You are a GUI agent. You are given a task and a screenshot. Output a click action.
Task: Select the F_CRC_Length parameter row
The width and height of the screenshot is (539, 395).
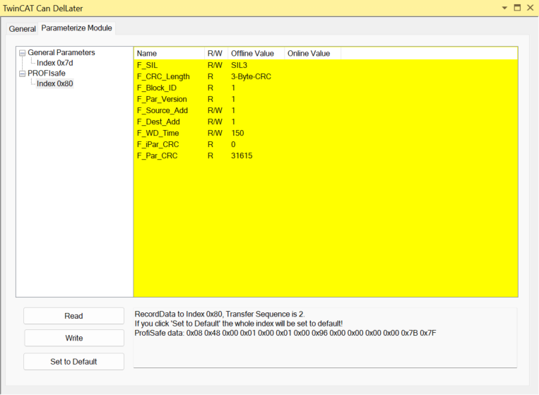coord(326,76)
